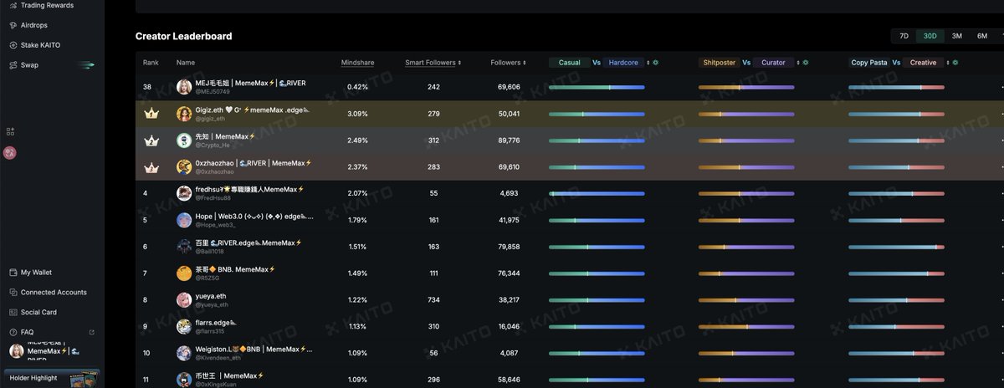The image size is (1004, 388).
Task: Sort by Mindshare column header
Action: [357, 63]
